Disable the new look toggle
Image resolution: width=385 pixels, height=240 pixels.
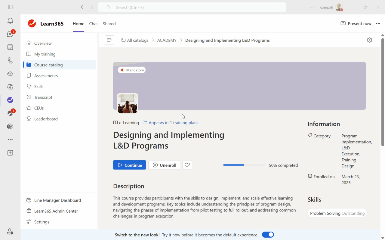pos(268,235)
